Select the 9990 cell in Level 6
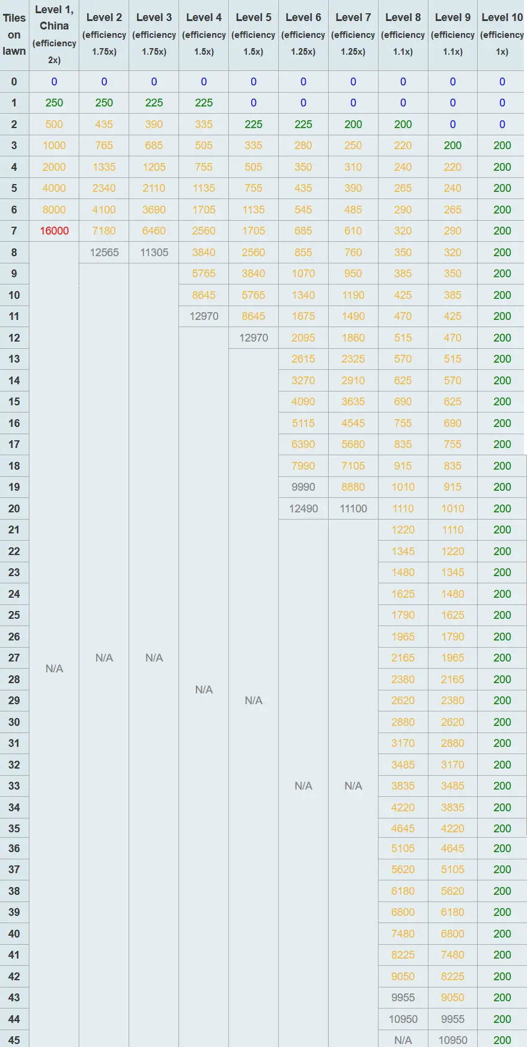The image size is (527, 1047). 303,487
